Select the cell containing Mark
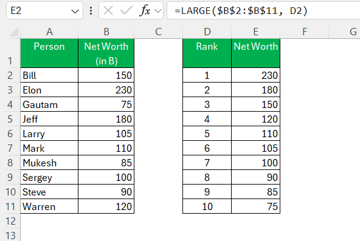The height and width of the screenshot is (241, 360). click(x=49, y=148)
